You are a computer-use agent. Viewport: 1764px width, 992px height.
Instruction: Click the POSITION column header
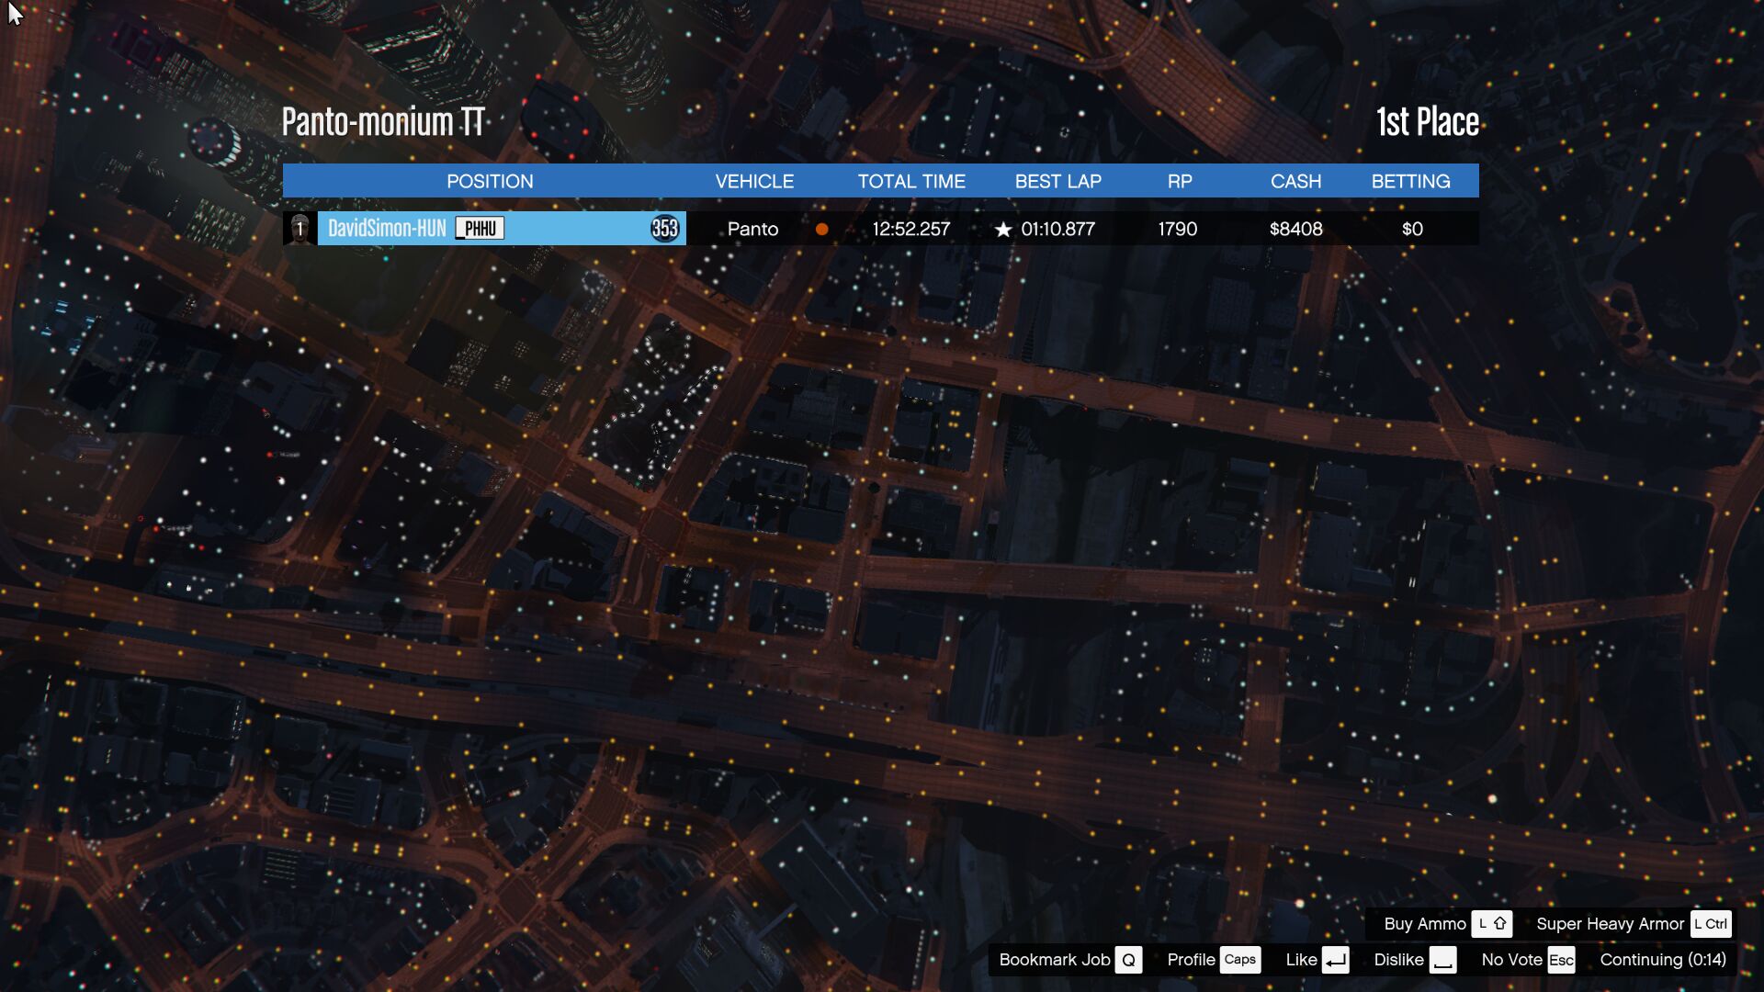pos(490,182)
